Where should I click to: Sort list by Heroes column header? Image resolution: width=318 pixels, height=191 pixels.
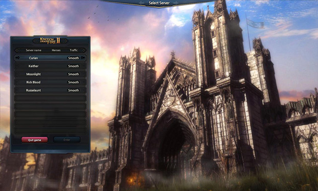tap(56, 50)
